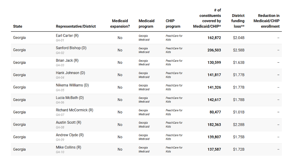Click Lucia McBath (D) representative name
The height and width of the screenshot is (160, 295).
70,98
